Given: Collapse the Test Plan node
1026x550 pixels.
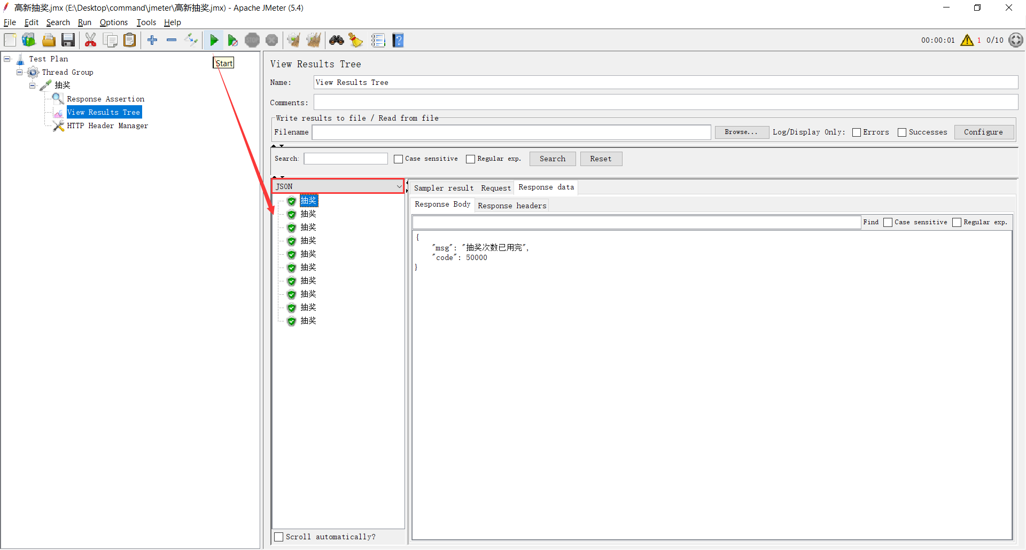Looking at the screenshot, I should (x=7, y=59).
